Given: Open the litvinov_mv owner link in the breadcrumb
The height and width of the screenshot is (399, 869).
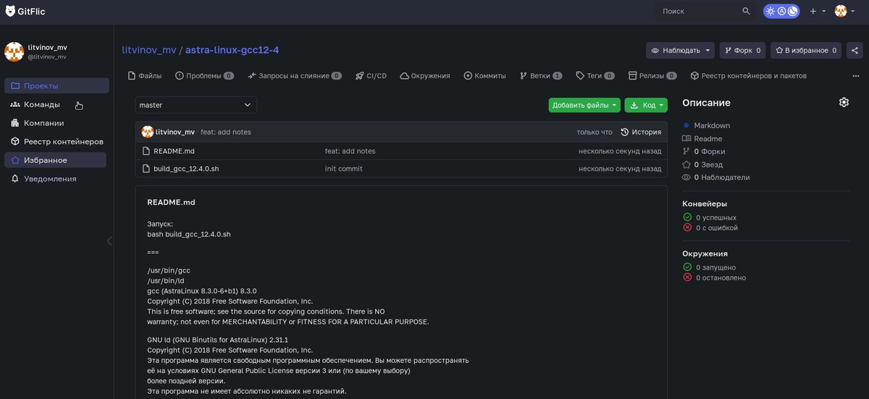Looking at the screenshot, I should pos(149,50).
